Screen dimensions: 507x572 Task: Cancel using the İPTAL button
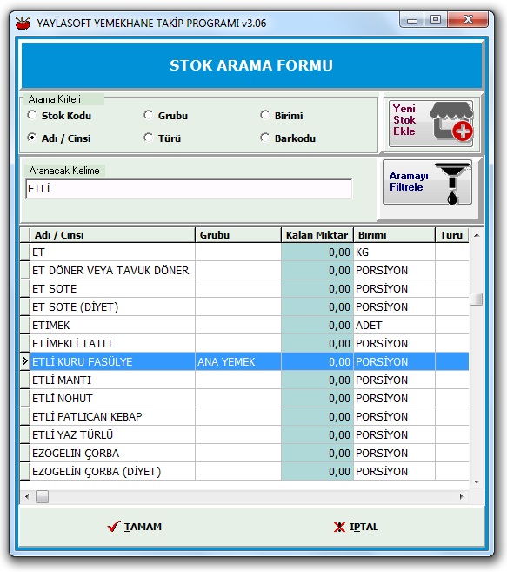[356, 527]
